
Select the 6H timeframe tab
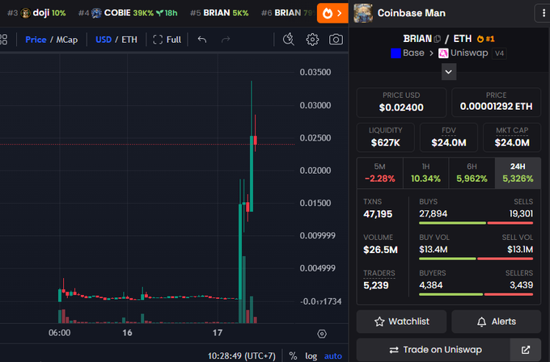pos(472,173)
